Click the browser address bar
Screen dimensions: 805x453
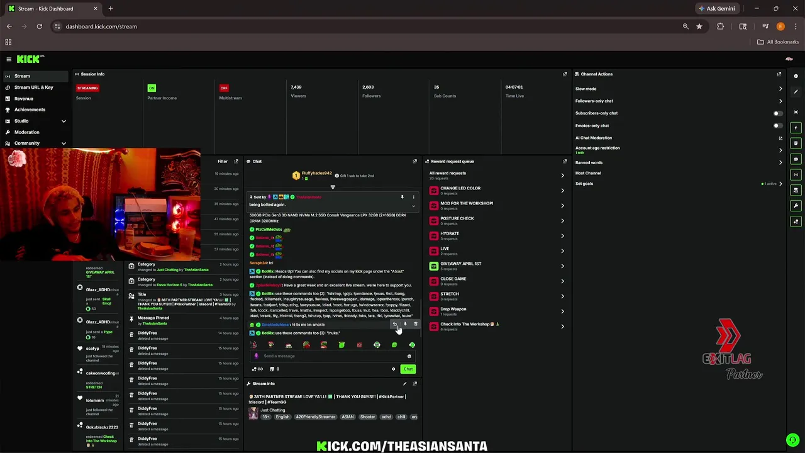[x=365, y=26]
